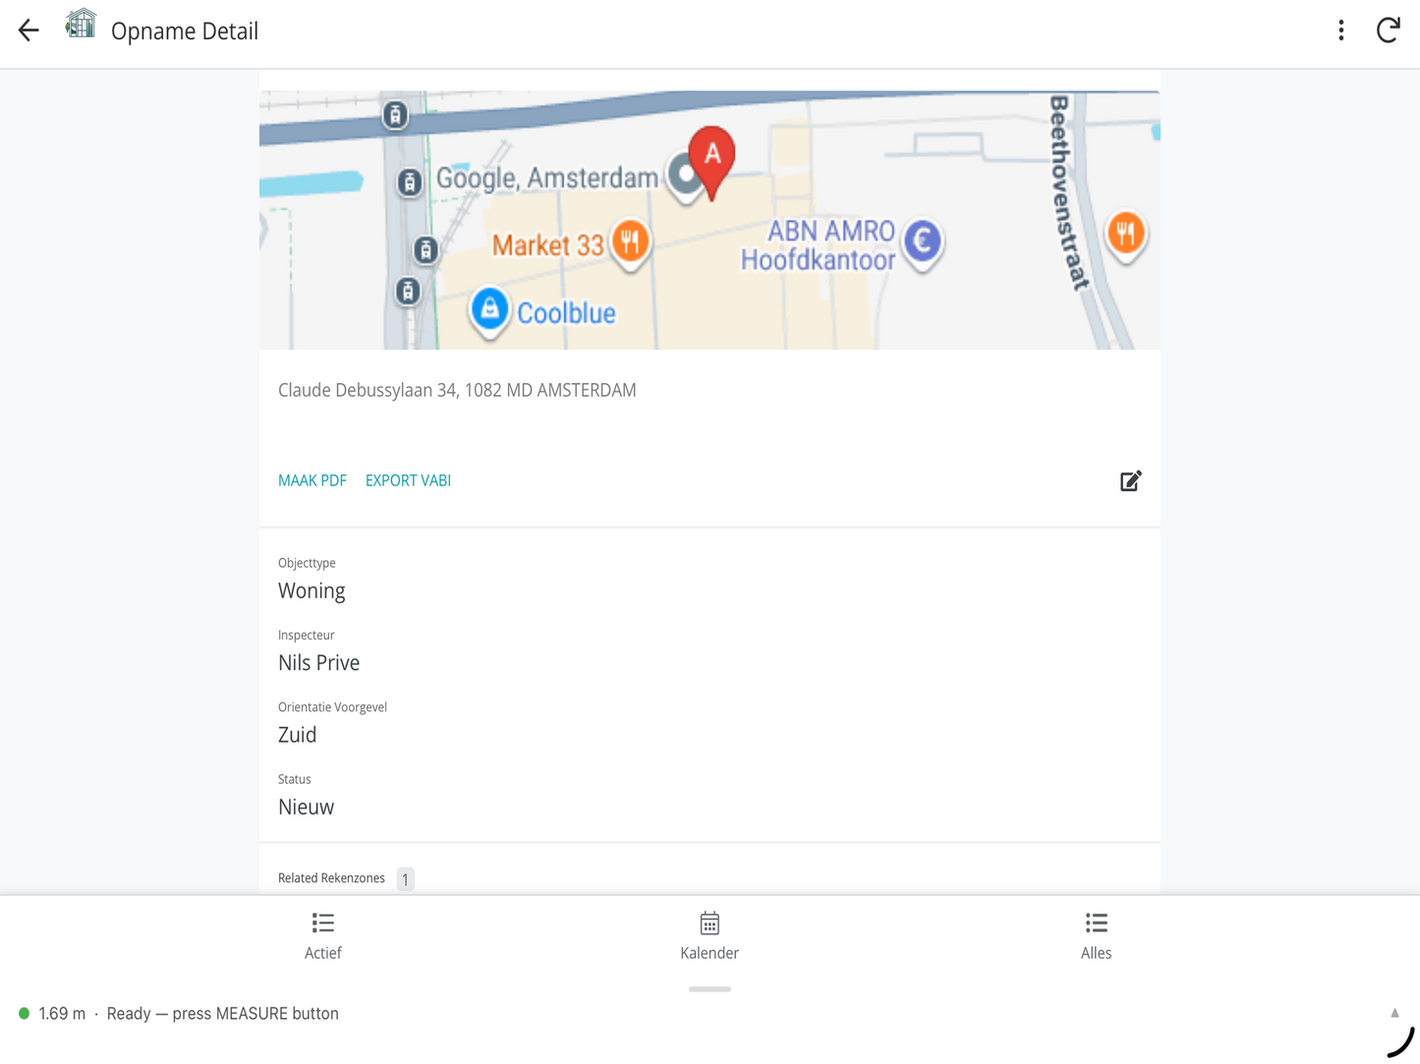The image size is (1420, 1064).
Task: Click the Google, Amsterdam map label
Action: [546, 178]
